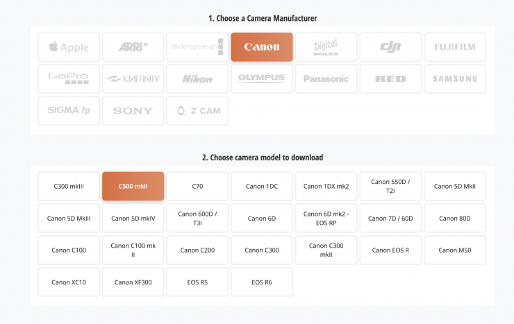Click the EOS R5 model button

[197, 282]
